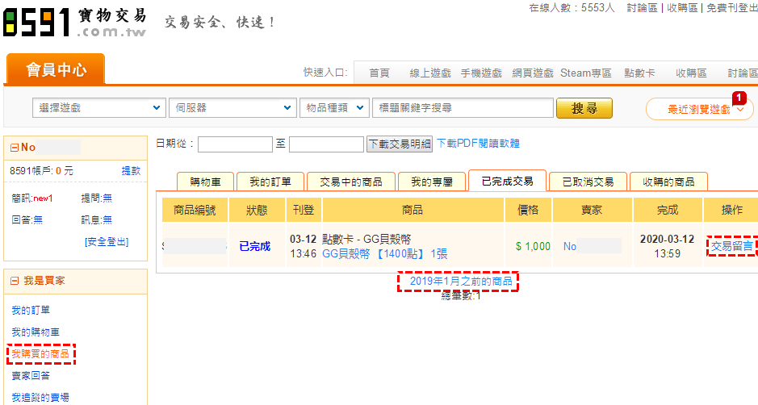The image size is (758, 405).
Task: Open the Steam專區 navigation item
Action: pyautogui.click(x=586, y=73)
